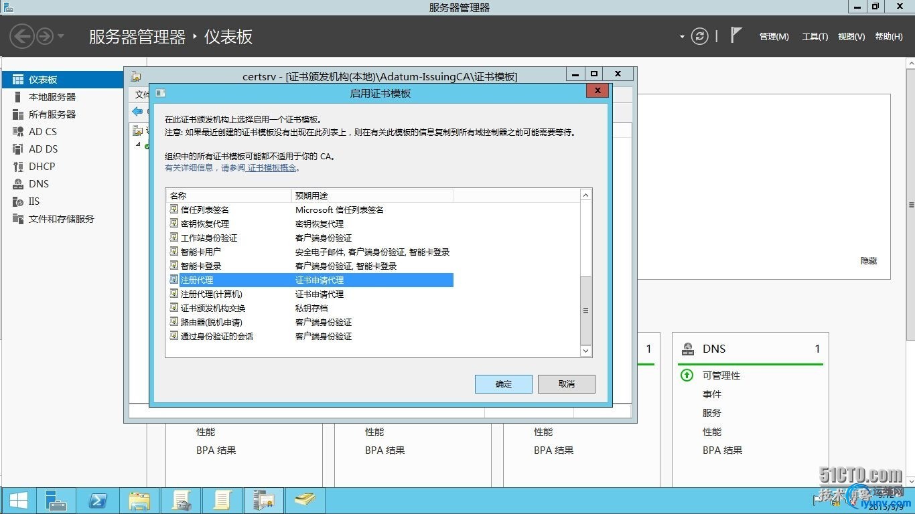Viewport: 915px width, 514px height.
Task: Close the 启用证书模板 dialog
Action: [597, 91]
